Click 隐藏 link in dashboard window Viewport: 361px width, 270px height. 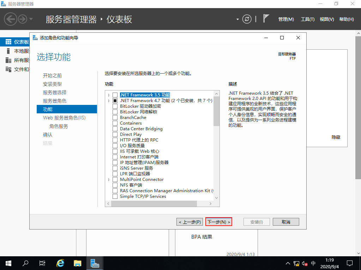click(336, 137)
